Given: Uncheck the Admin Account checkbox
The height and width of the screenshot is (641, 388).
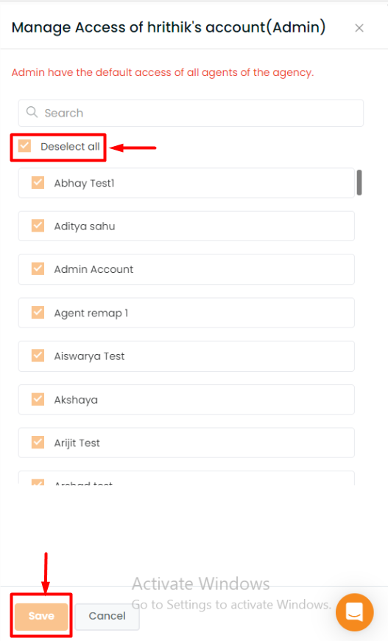Looking at the screenshot, I should (x=38, y=268).
